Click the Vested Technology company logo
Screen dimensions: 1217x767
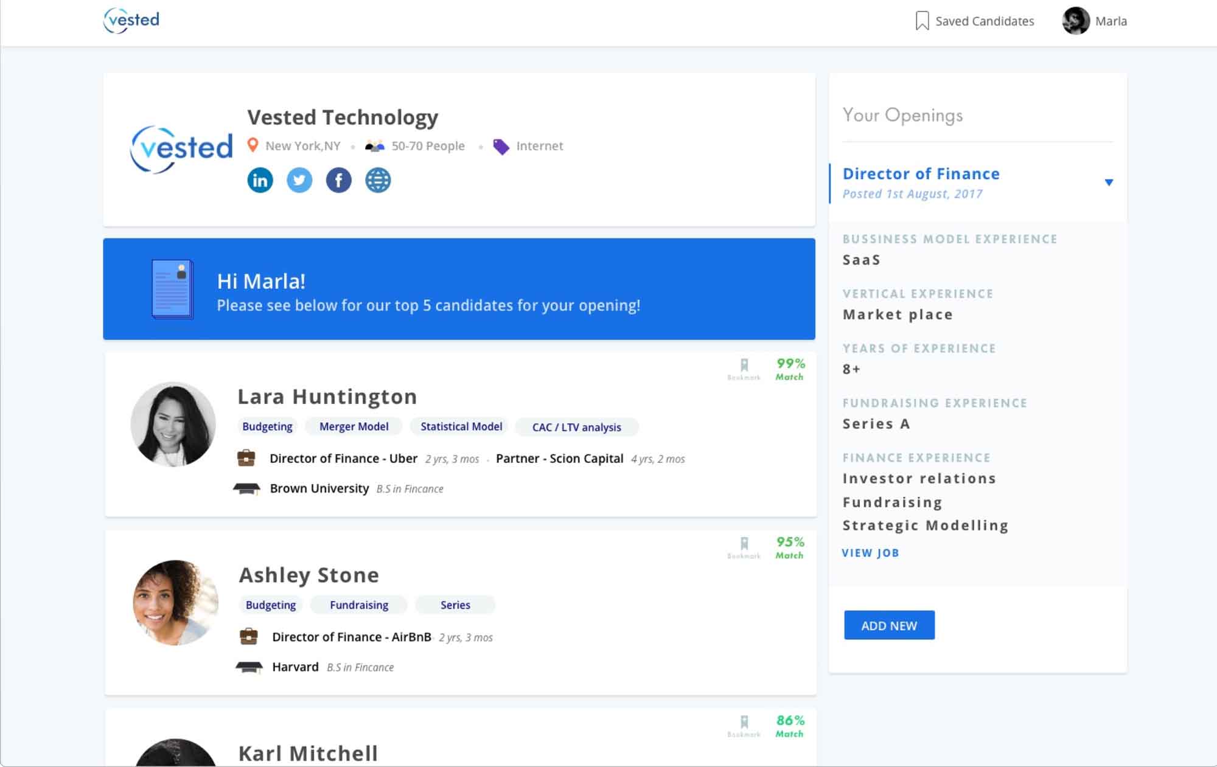point(181,149)
